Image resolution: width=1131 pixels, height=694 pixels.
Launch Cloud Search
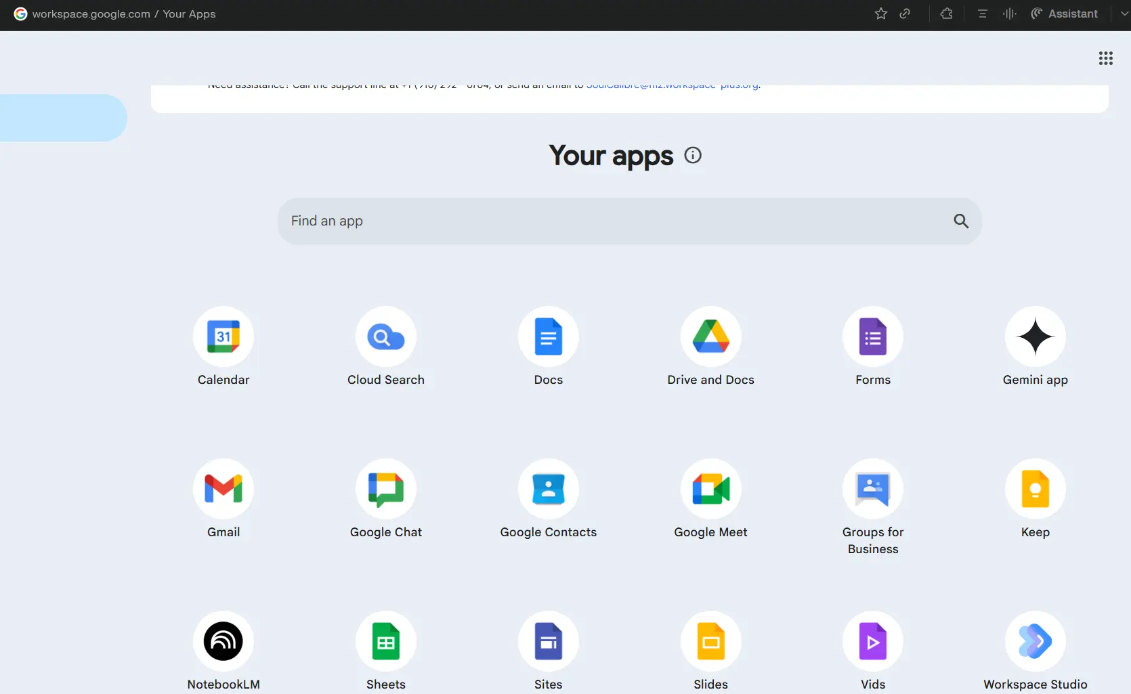coord(386,337)
